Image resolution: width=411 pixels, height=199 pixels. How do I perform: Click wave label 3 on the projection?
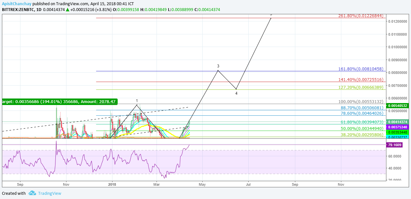pyautogui.click(x=218, y=66)
